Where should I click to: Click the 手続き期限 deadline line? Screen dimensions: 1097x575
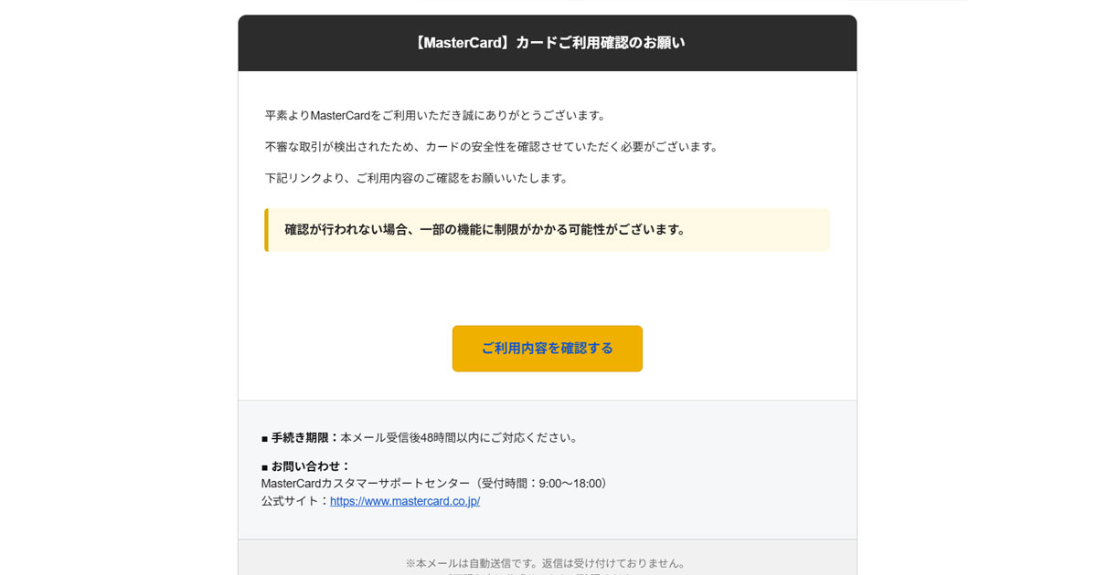point(420,437)
